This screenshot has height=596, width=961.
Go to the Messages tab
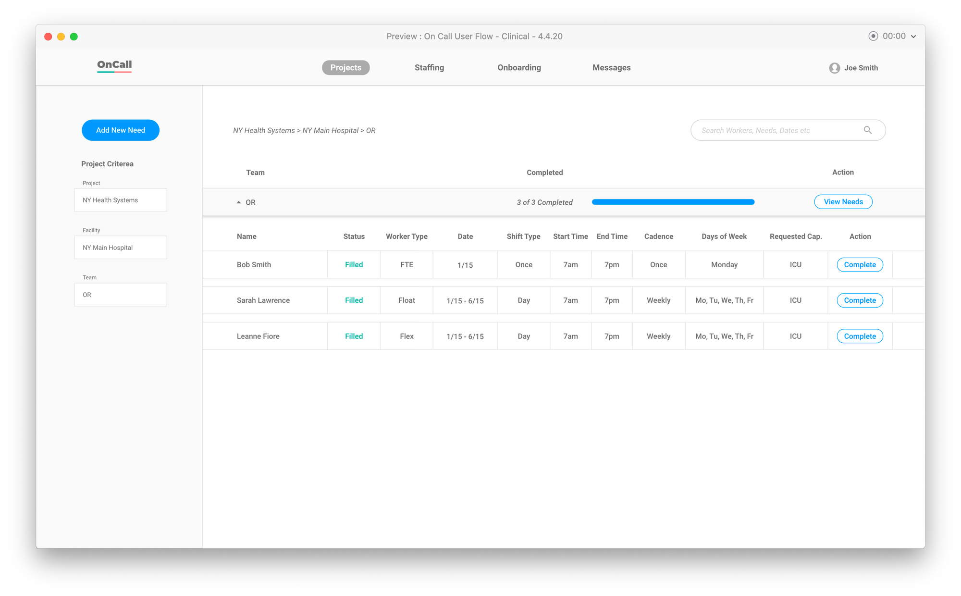click(611, 68)
